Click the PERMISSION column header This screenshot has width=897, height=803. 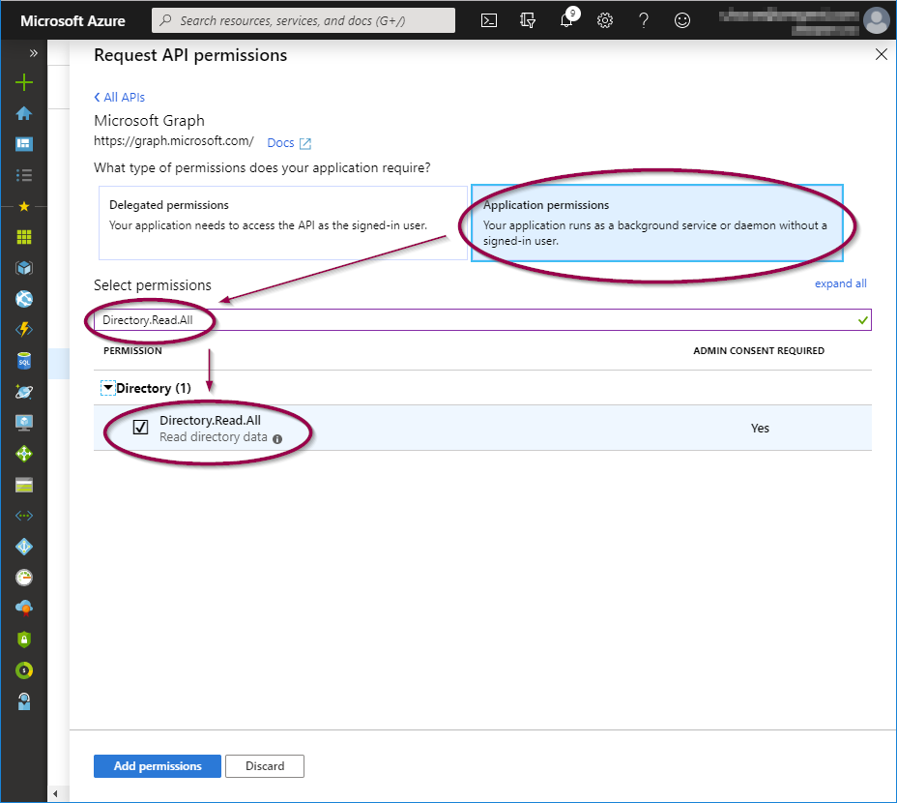coord(132,350)
